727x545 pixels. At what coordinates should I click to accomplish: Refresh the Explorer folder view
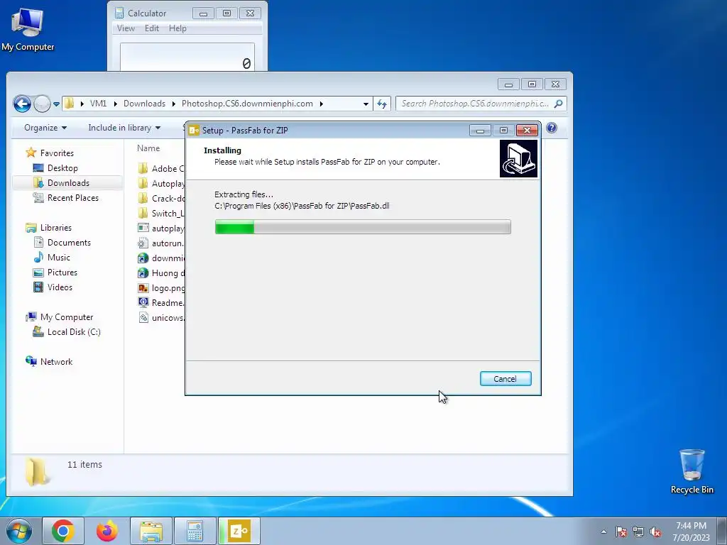point(382,104)
